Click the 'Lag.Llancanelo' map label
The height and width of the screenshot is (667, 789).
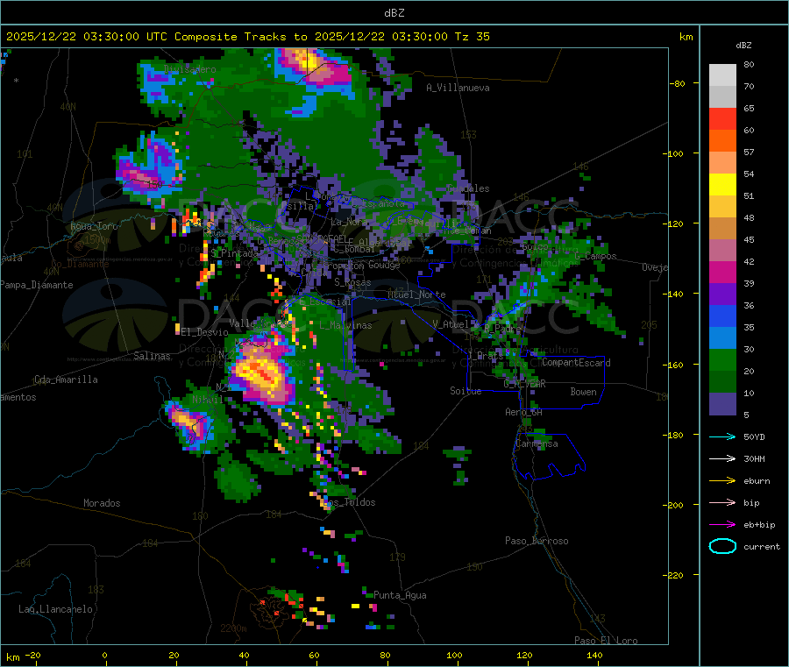pos(55,609)
